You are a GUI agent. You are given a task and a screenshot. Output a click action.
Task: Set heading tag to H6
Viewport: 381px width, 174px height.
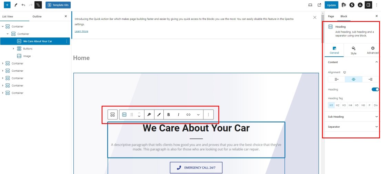click(363, 105)
